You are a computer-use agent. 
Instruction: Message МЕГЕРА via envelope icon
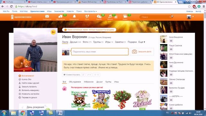pos(171,100)
